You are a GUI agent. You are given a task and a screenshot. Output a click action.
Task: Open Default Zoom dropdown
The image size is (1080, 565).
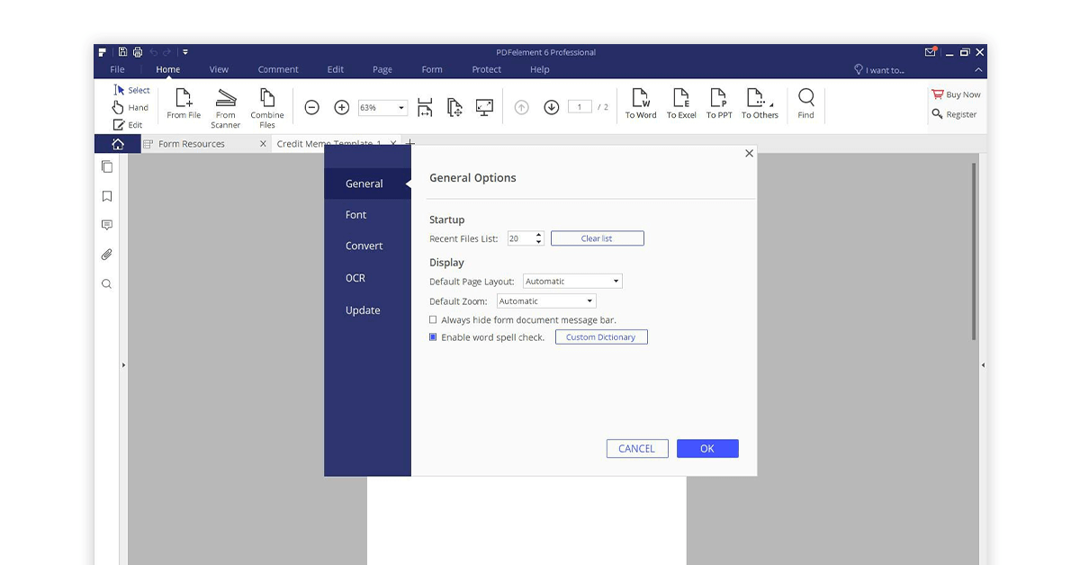[546, 301]
